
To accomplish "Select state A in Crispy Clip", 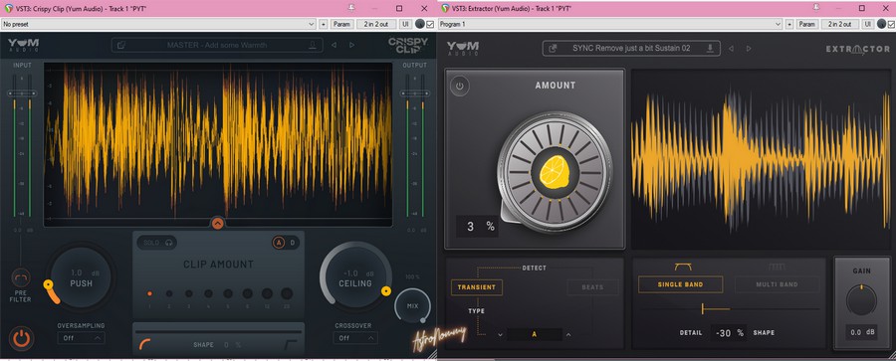I will coord(279,243).
